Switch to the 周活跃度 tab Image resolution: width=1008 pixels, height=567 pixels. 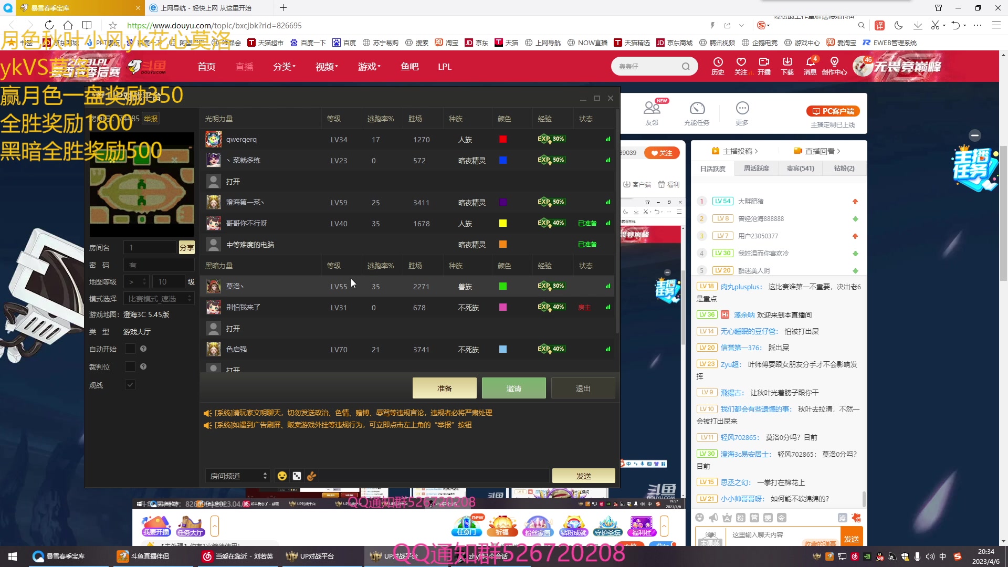(757, 169)
